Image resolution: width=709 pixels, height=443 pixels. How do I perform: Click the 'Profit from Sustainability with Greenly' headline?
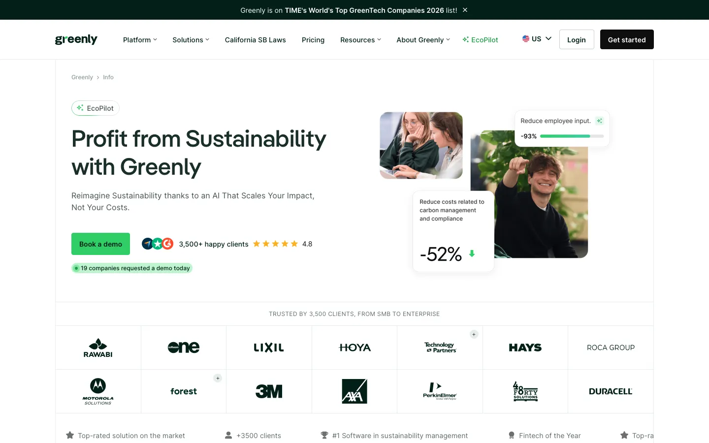[199, 153]
